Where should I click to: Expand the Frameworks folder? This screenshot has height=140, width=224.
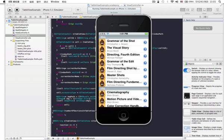coord(9,62)
